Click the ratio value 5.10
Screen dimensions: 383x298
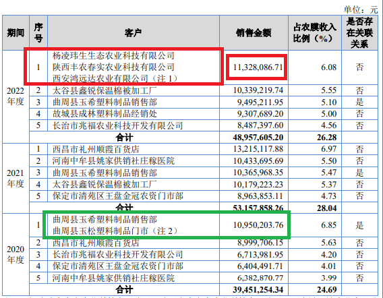click(328, 102)
